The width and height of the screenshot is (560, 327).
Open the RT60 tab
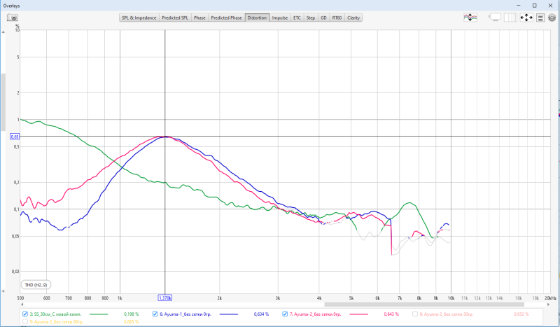tap(337, 18)
